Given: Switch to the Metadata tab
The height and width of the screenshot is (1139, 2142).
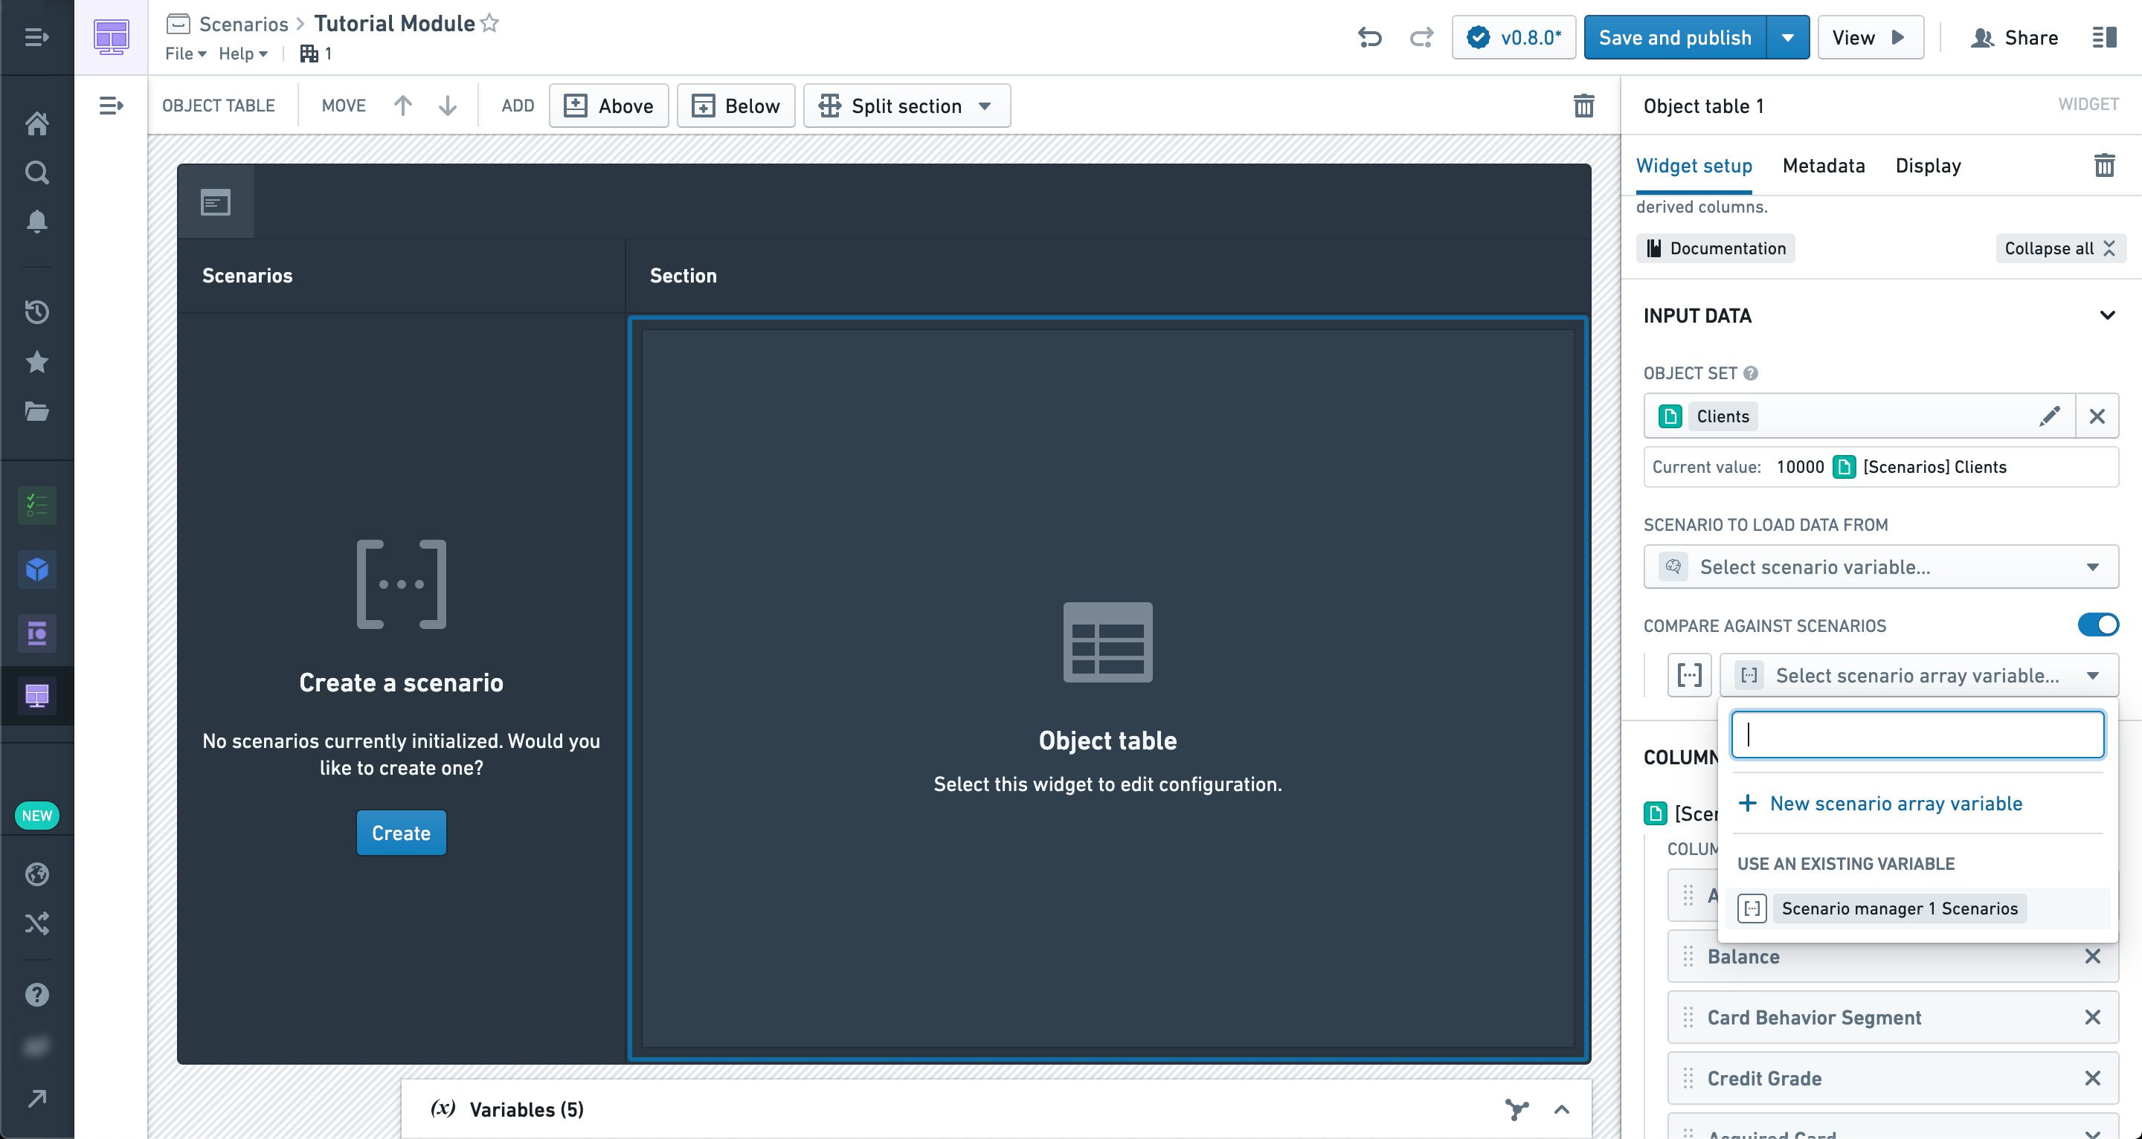Looking at the screenshot, I should 1823,166.
